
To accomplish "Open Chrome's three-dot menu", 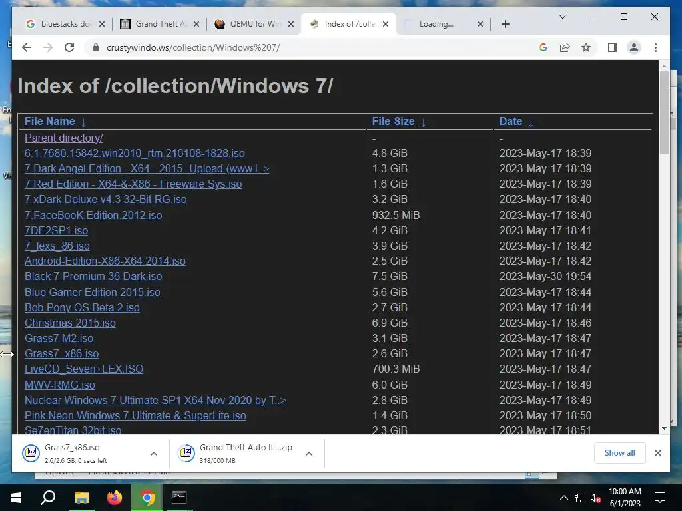I will [655, 47].
